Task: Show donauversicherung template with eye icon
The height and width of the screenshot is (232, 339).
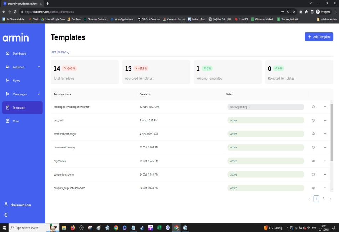Action: click(313, 147)
